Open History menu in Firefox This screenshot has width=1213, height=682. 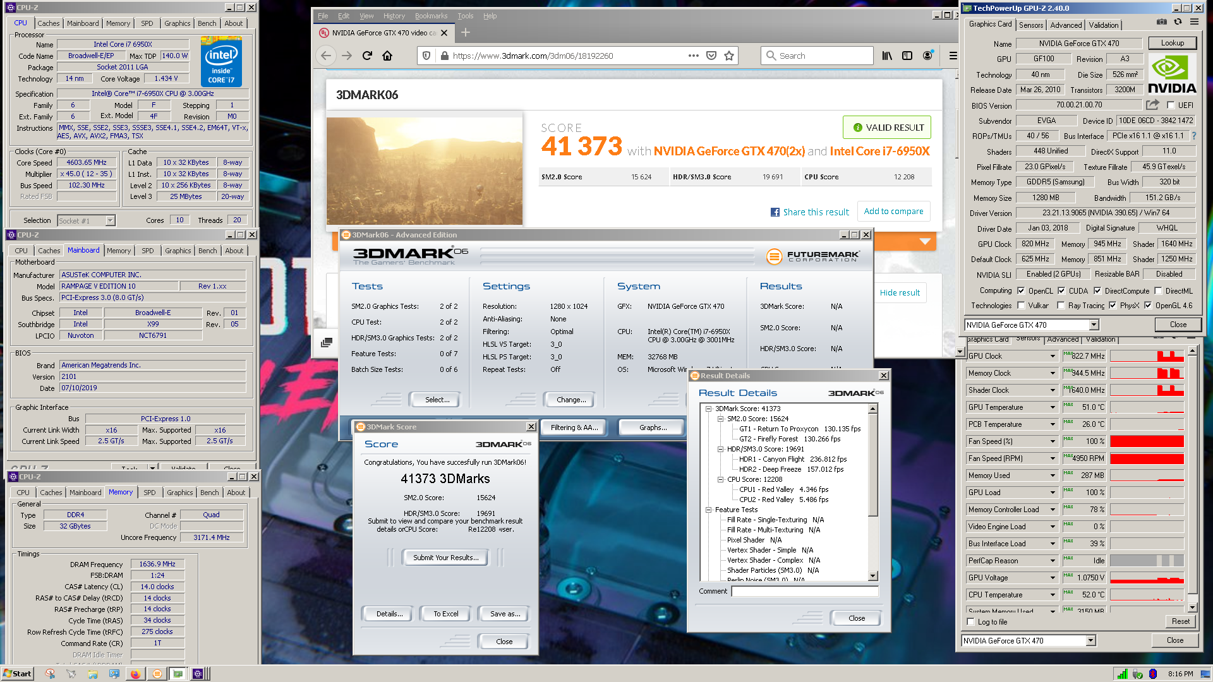394,16
